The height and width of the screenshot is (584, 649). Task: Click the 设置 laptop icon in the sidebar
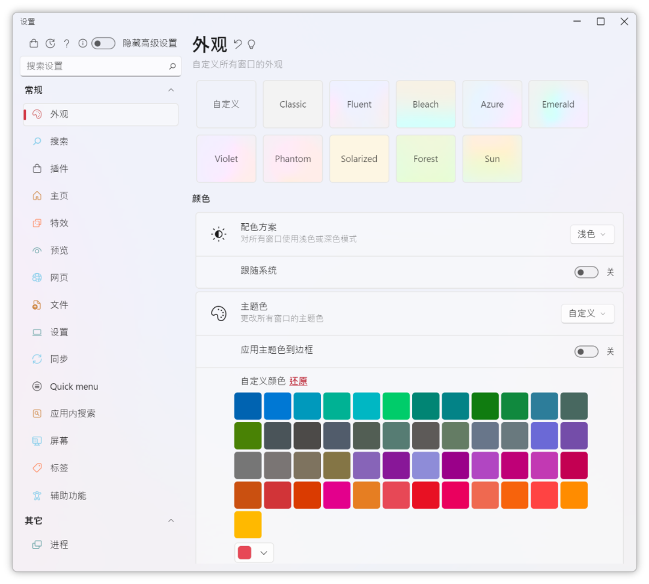[x=37, y=332]
